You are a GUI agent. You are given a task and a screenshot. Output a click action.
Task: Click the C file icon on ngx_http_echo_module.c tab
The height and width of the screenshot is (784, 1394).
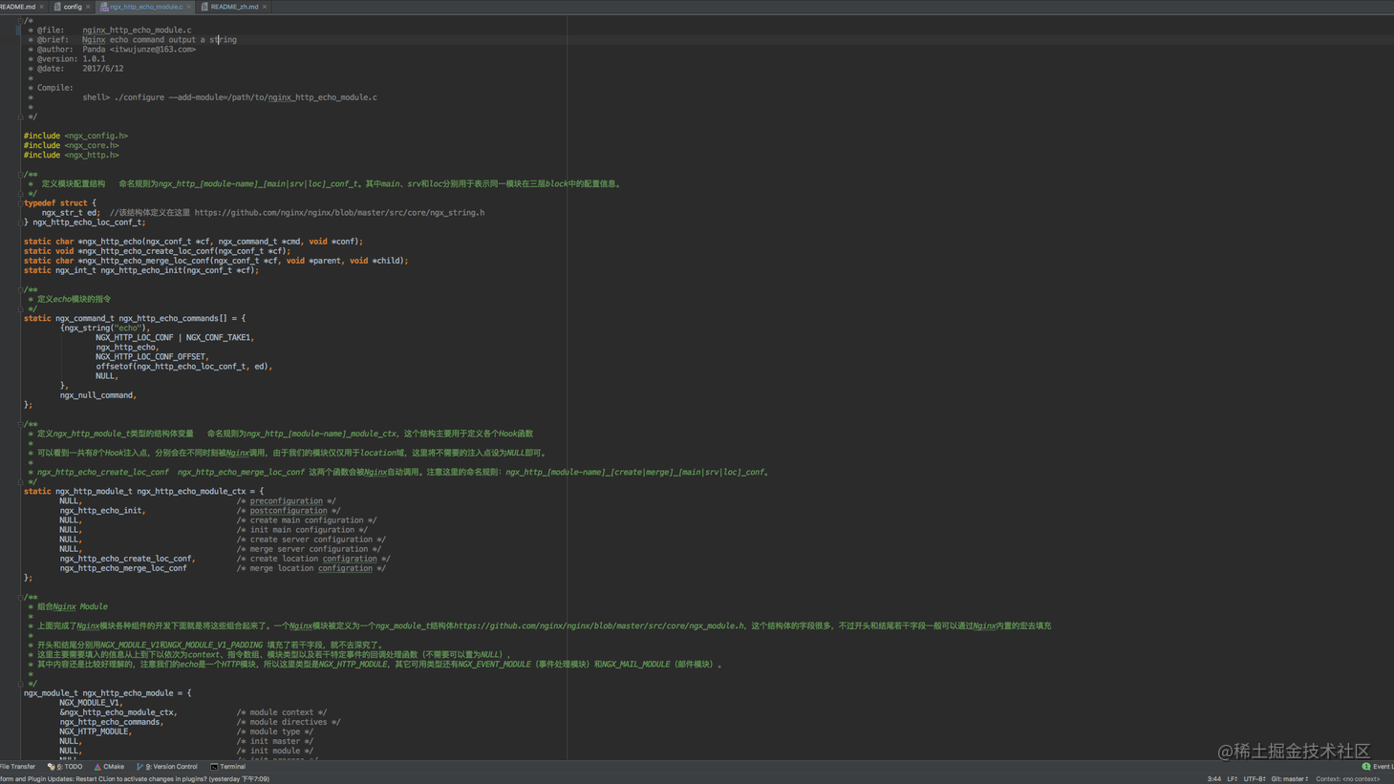tap(104, 7)
